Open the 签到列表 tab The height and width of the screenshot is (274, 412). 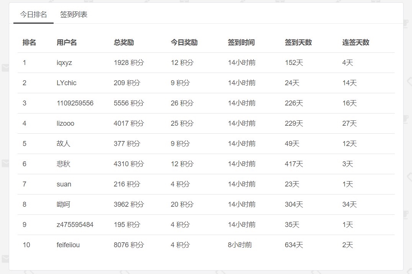click(x=74, y=15)
